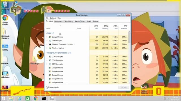Screen dimensions: 181x101
Task: Click the scrollbar up arrow
Action: point(129,31)
